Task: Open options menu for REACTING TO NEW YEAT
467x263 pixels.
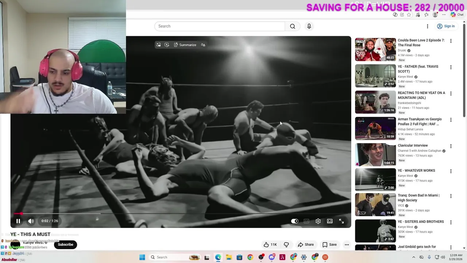Action: [451, 94]
